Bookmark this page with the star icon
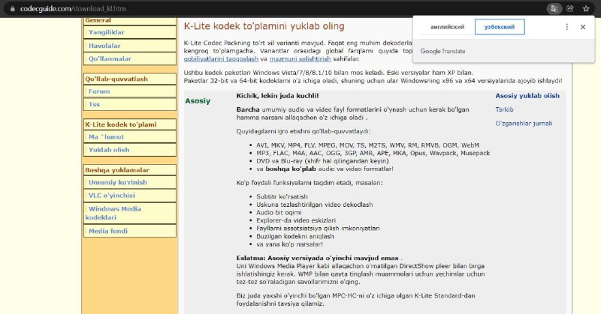Image resolution: width=601 pixels, height=314 pixels. point(586,8)
